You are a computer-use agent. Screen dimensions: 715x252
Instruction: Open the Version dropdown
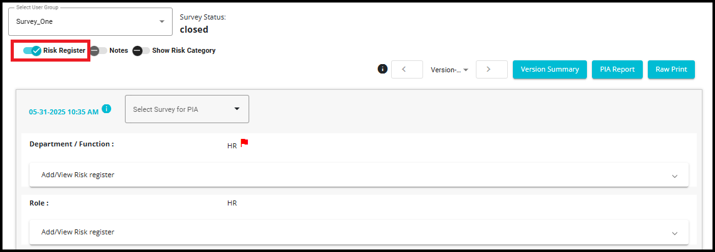(x=450, y=70)
